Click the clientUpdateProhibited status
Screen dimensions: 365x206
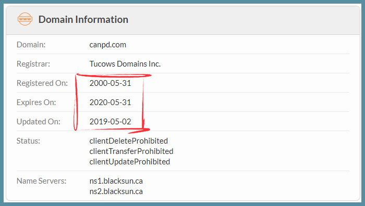click(x=130, y=162)
